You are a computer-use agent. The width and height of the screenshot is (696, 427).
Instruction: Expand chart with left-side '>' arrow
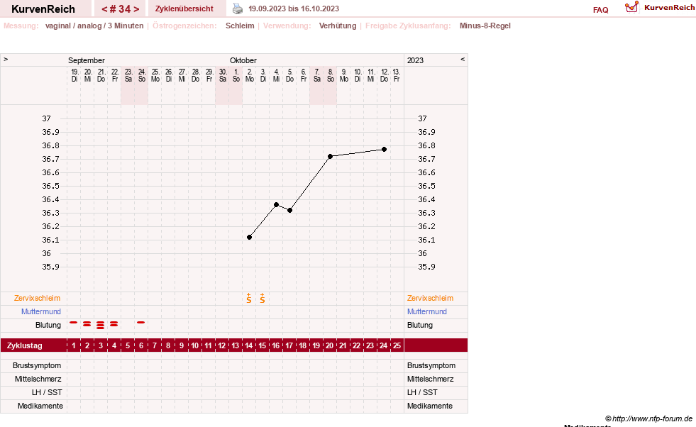pos(6,59)
